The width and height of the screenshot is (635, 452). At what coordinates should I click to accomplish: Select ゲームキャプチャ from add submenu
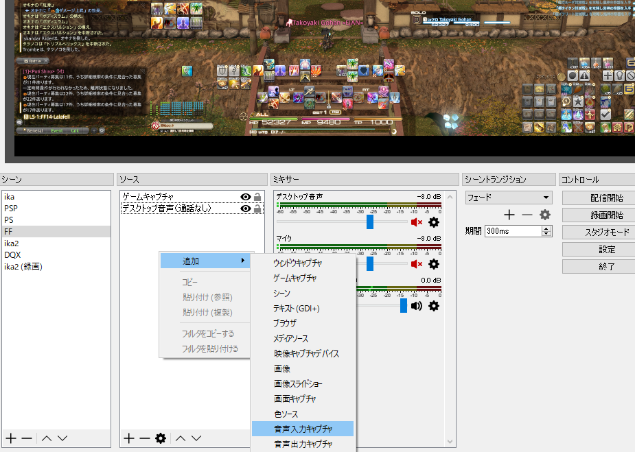point(303,278)
